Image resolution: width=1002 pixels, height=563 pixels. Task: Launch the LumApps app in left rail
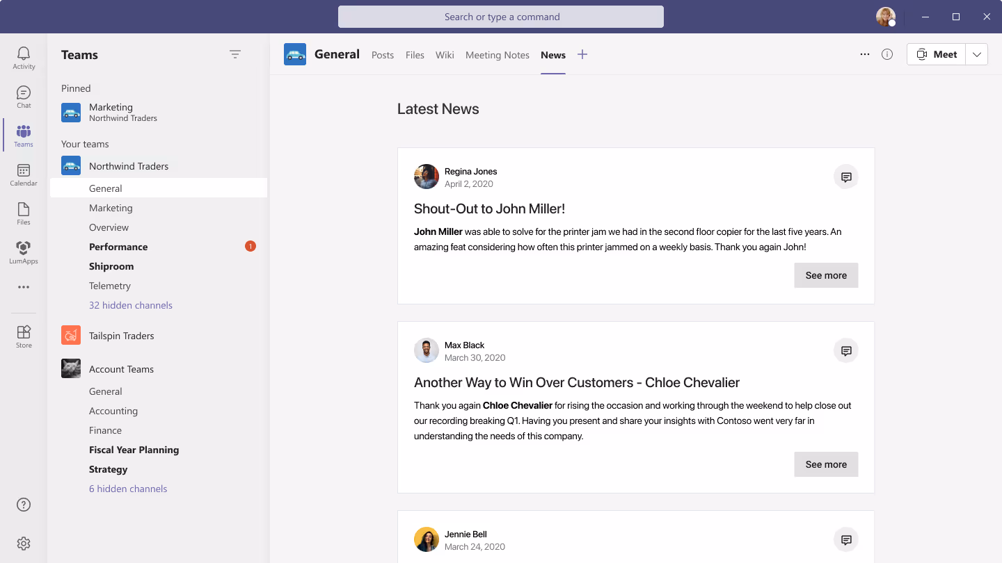24,252
